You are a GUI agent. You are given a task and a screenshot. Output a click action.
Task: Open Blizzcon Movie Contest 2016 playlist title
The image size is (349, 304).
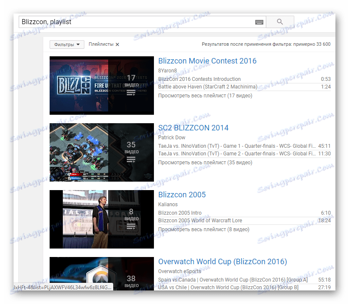[207, 61]
